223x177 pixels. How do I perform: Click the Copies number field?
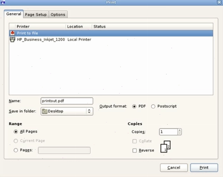click(168, 132)
